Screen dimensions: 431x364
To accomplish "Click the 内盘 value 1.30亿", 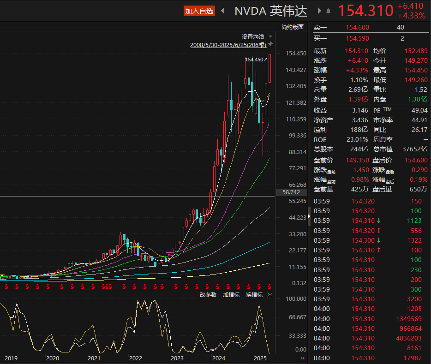I will 418,99.
